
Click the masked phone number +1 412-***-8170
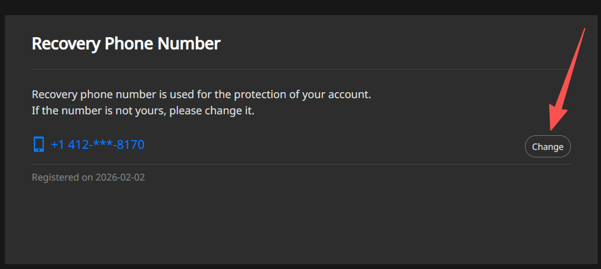pos(98,144)
